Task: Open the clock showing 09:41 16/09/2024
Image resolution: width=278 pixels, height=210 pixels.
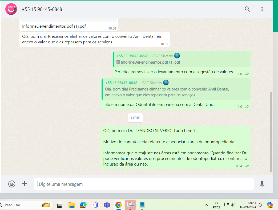Action: pos(248,205)
